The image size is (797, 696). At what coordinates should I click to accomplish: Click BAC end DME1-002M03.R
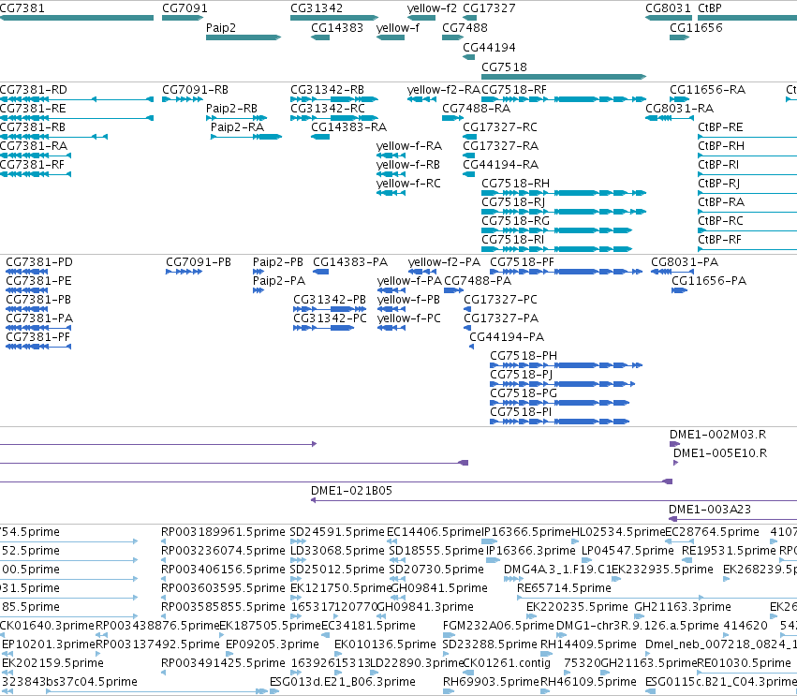(x=717, y=435)
